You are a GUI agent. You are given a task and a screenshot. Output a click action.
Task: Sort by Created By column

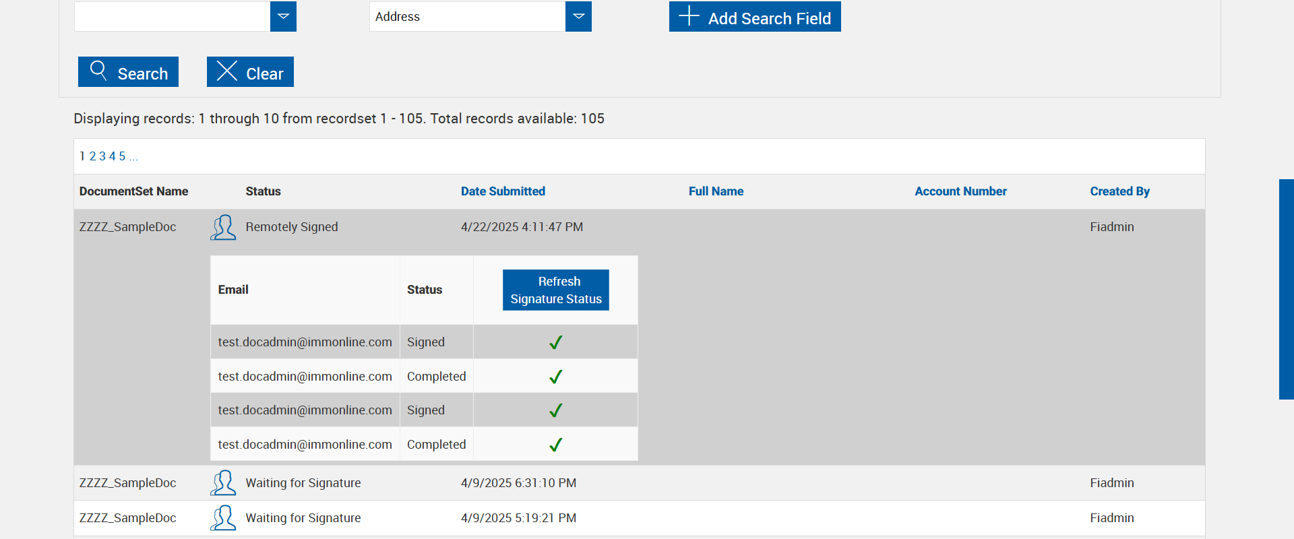[x=1119, y=191]
